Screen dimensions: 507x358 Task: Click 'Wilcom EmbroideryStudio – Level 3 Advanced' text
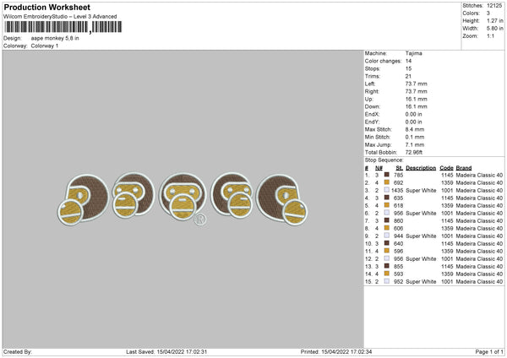[60, 17]
